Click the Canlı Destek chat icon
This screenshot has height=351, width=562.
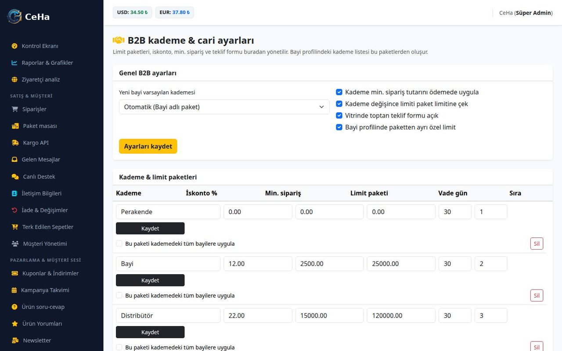click(15, 176)
